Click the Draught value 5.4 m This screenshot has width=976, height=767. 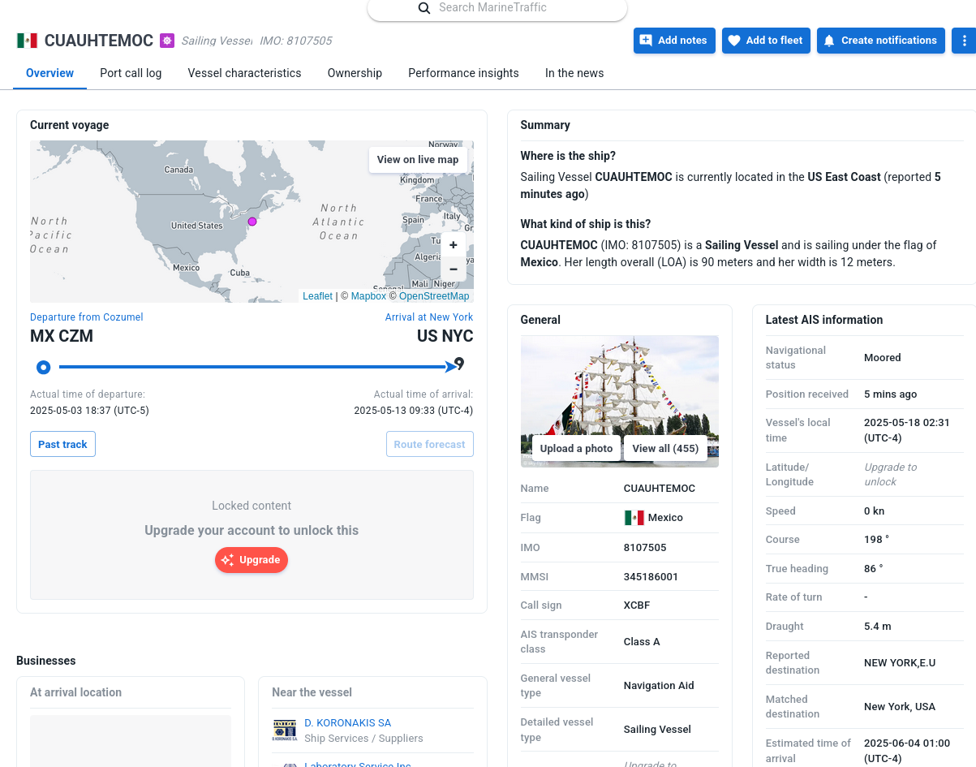pyautogui.click(x=878, y=627)
